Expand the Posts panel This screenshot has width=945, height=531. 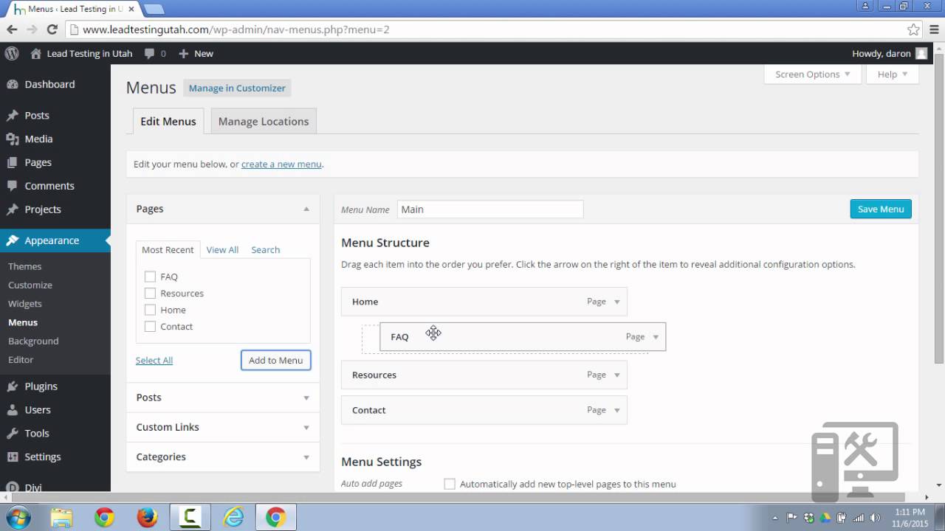223,397
